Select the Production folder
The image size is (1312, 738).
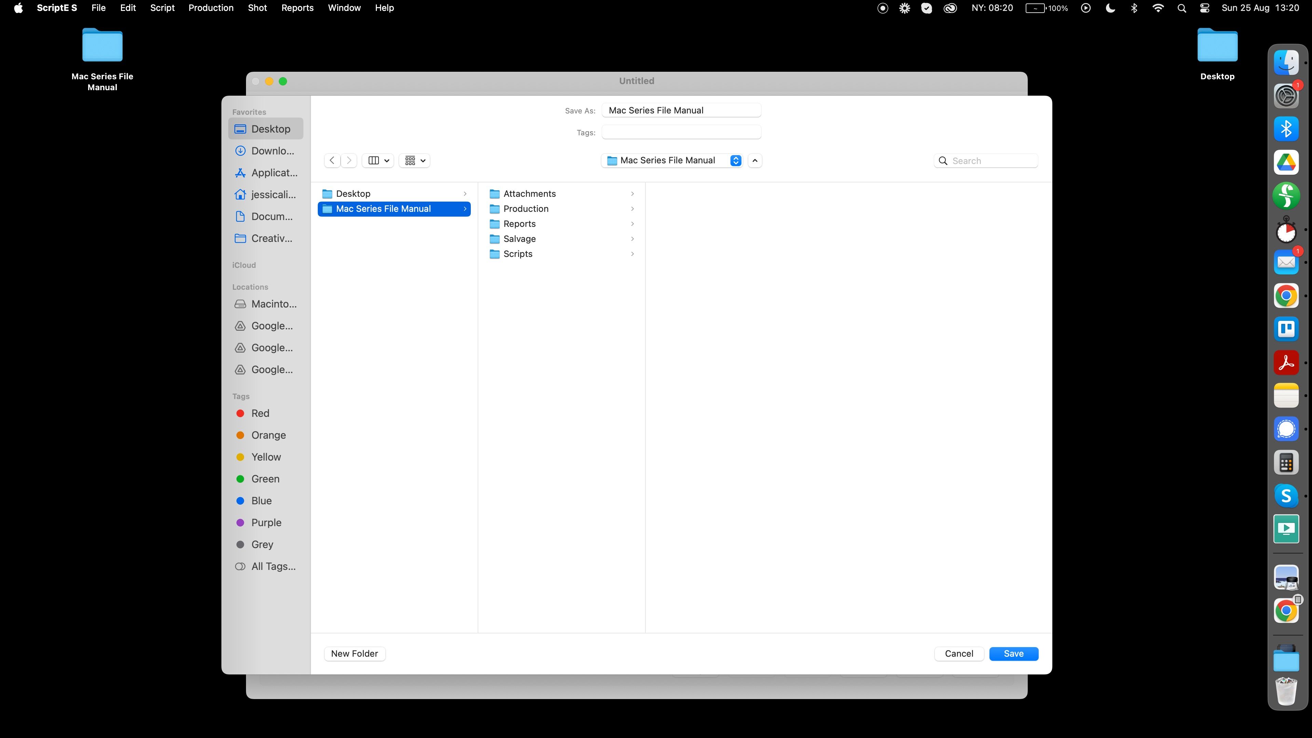pos(525,209)
